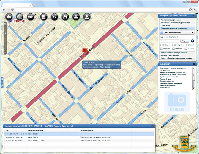Open the vertical HELP tab on the left edge
199x154 pixels.
pyautogui.click(x=2, y=83)
